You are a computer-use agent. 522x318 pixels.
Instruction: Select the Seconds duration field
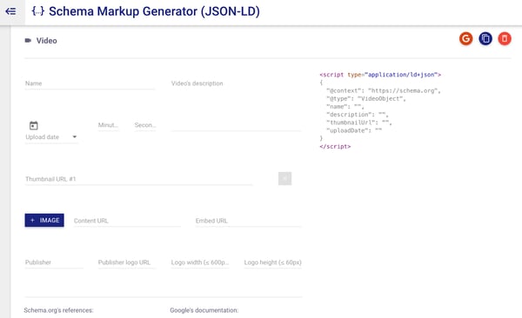[144, 125]
